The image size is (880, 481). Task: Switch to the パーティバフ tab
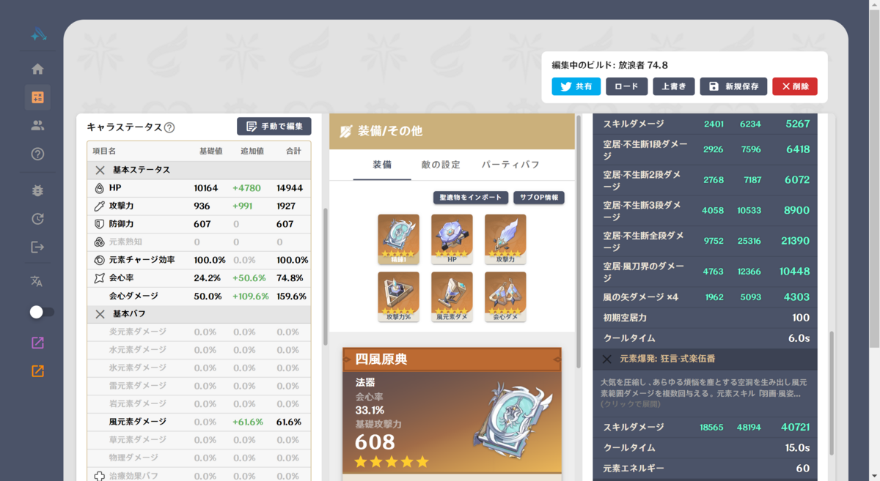(x=510, y=165)
